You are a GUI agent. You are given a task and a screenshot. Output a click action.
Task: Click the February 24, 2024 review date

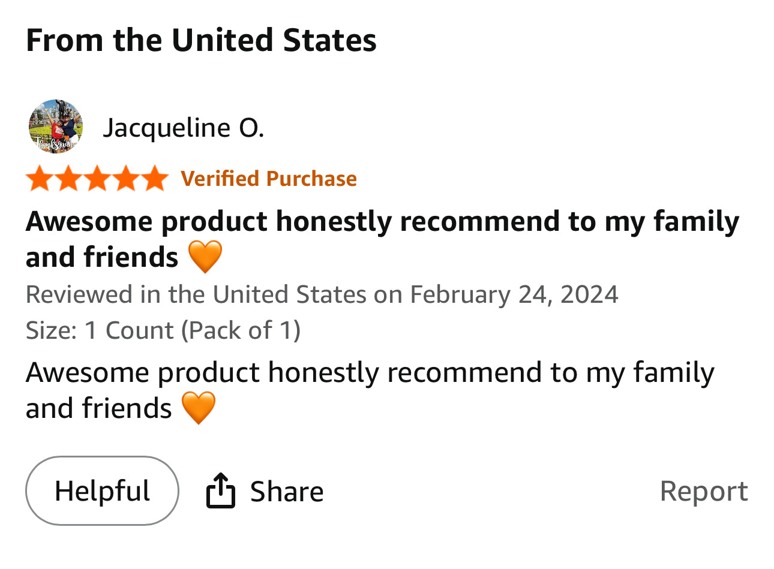pyautogui.click(x=514, y=294)
